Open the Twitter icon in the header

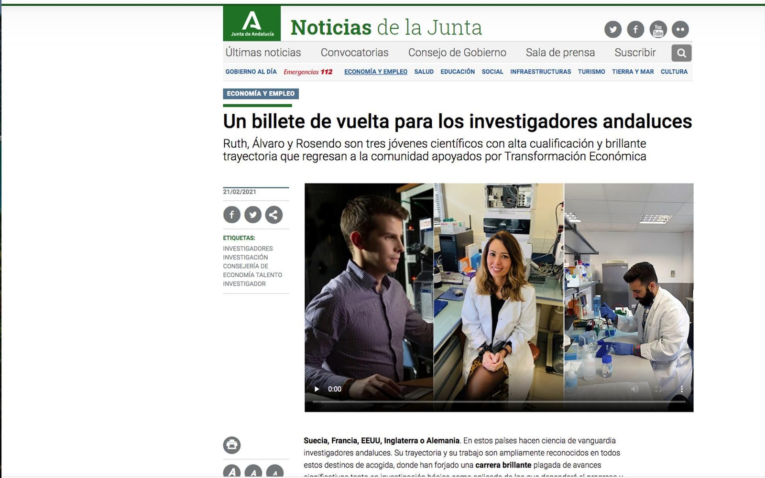click(x=612, y=30)
